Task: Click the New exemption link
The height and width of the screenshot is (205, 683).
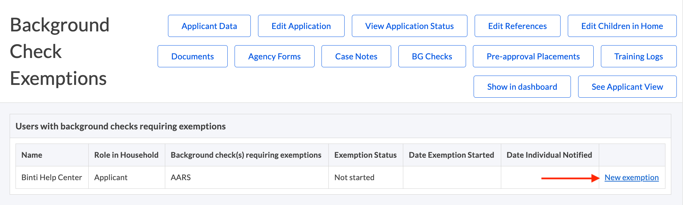Action: tap(632, 177)
